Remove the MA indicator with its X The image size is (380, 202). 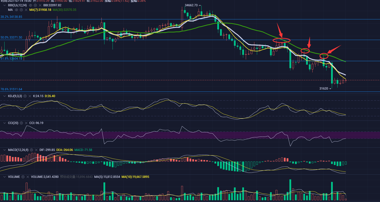(x=26, y=10)
